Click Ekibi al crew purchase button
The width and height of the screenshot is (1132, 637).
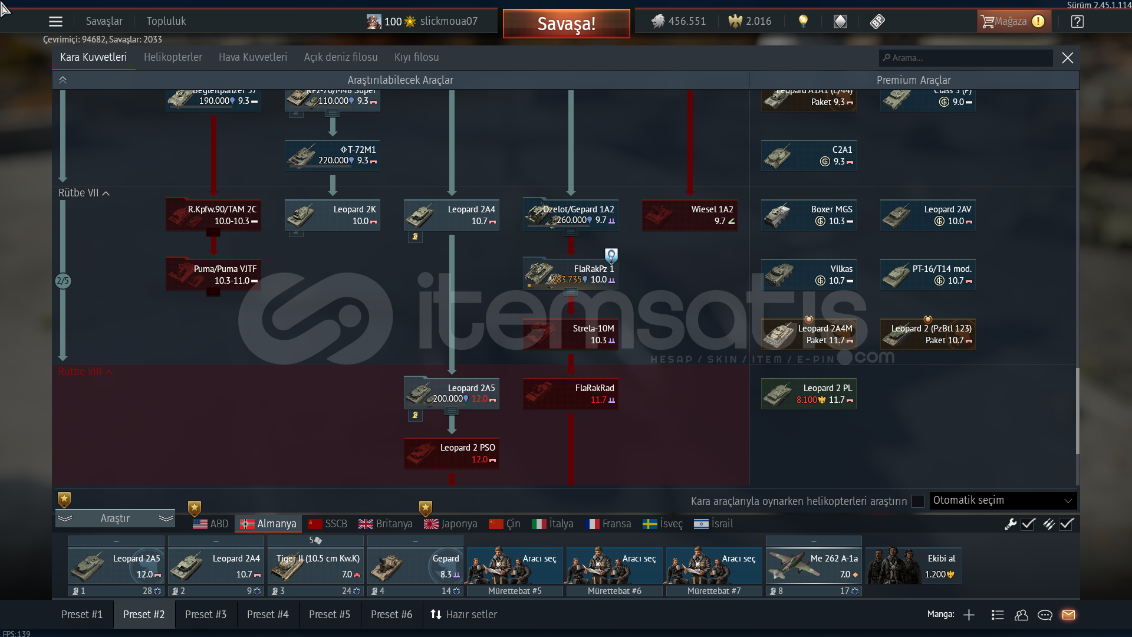(x=913, y=566)
